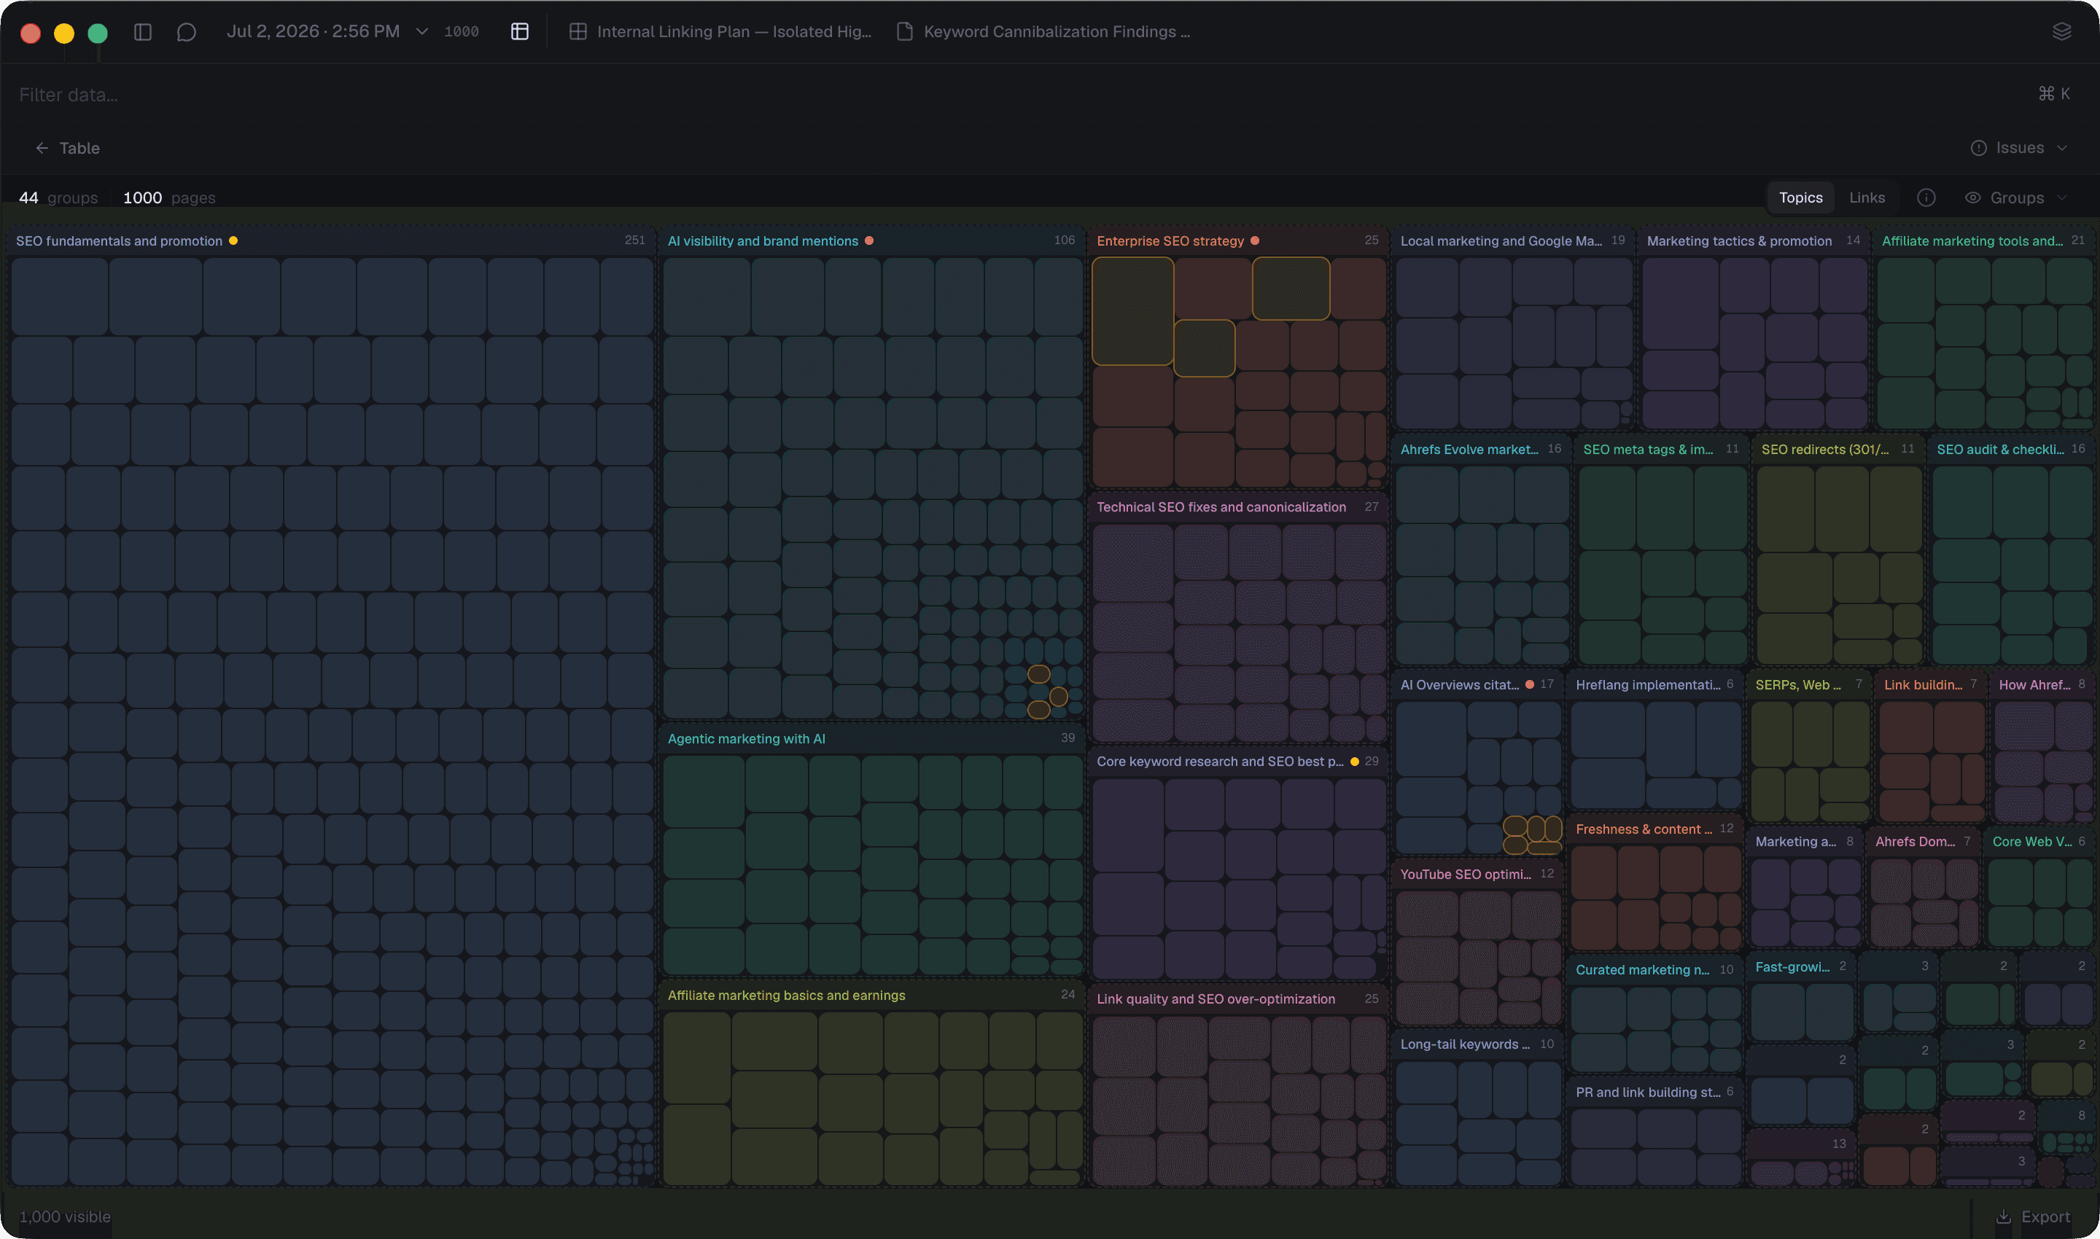Open the Internal Linking Plan tab

pos(720,32)
